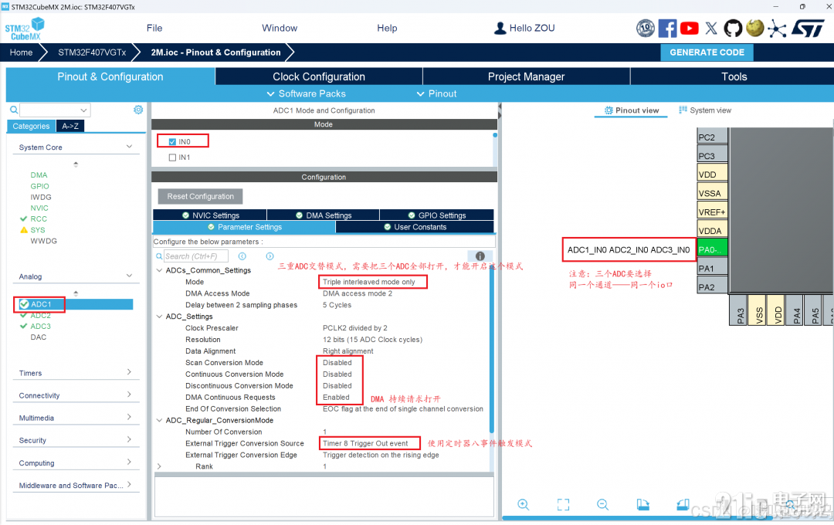This screenshot has height=525, width=834.
Task: Select the STM32F407VGTx breadcrumb
Action: tap(92, 52)
